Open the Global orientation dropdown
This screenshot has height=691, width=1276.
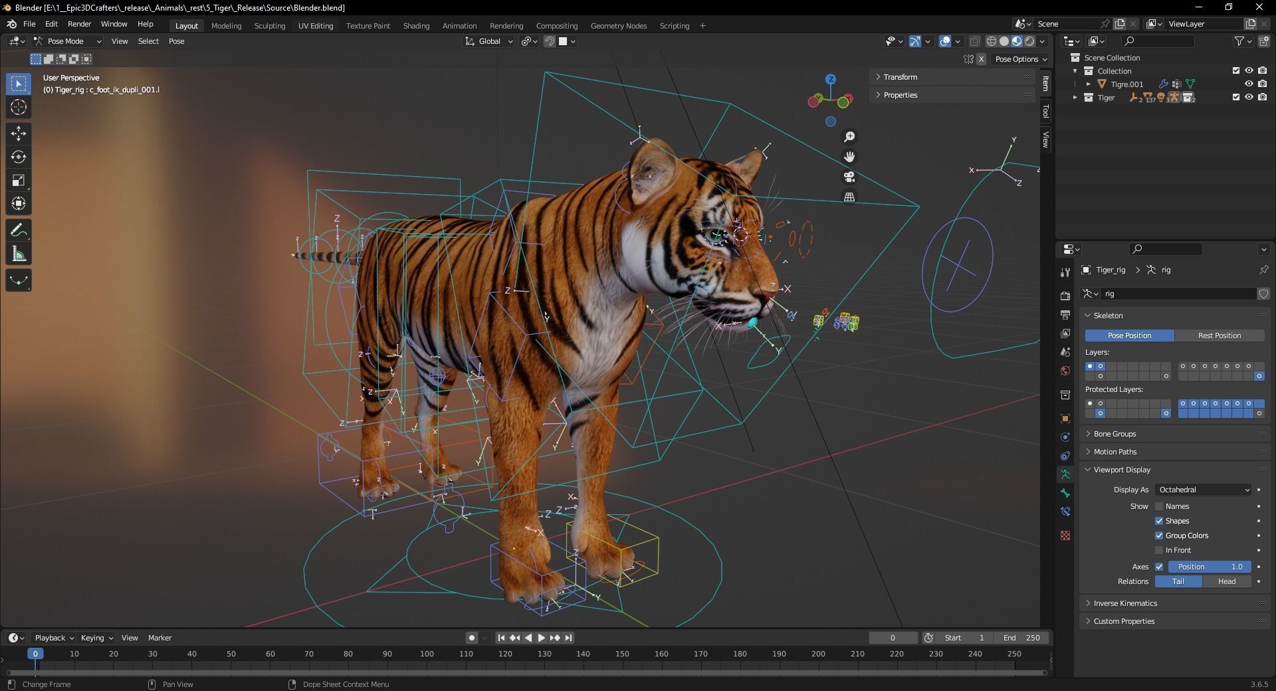[x=488, y=41]
